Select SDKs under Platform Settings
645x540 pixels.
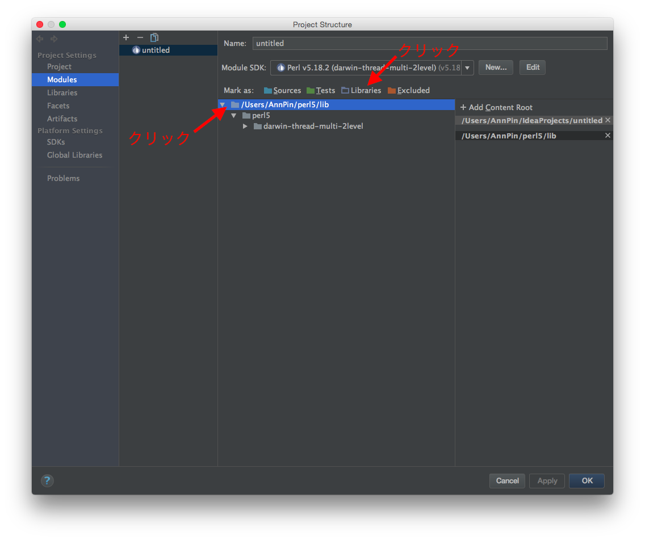[x=56, y=142]
